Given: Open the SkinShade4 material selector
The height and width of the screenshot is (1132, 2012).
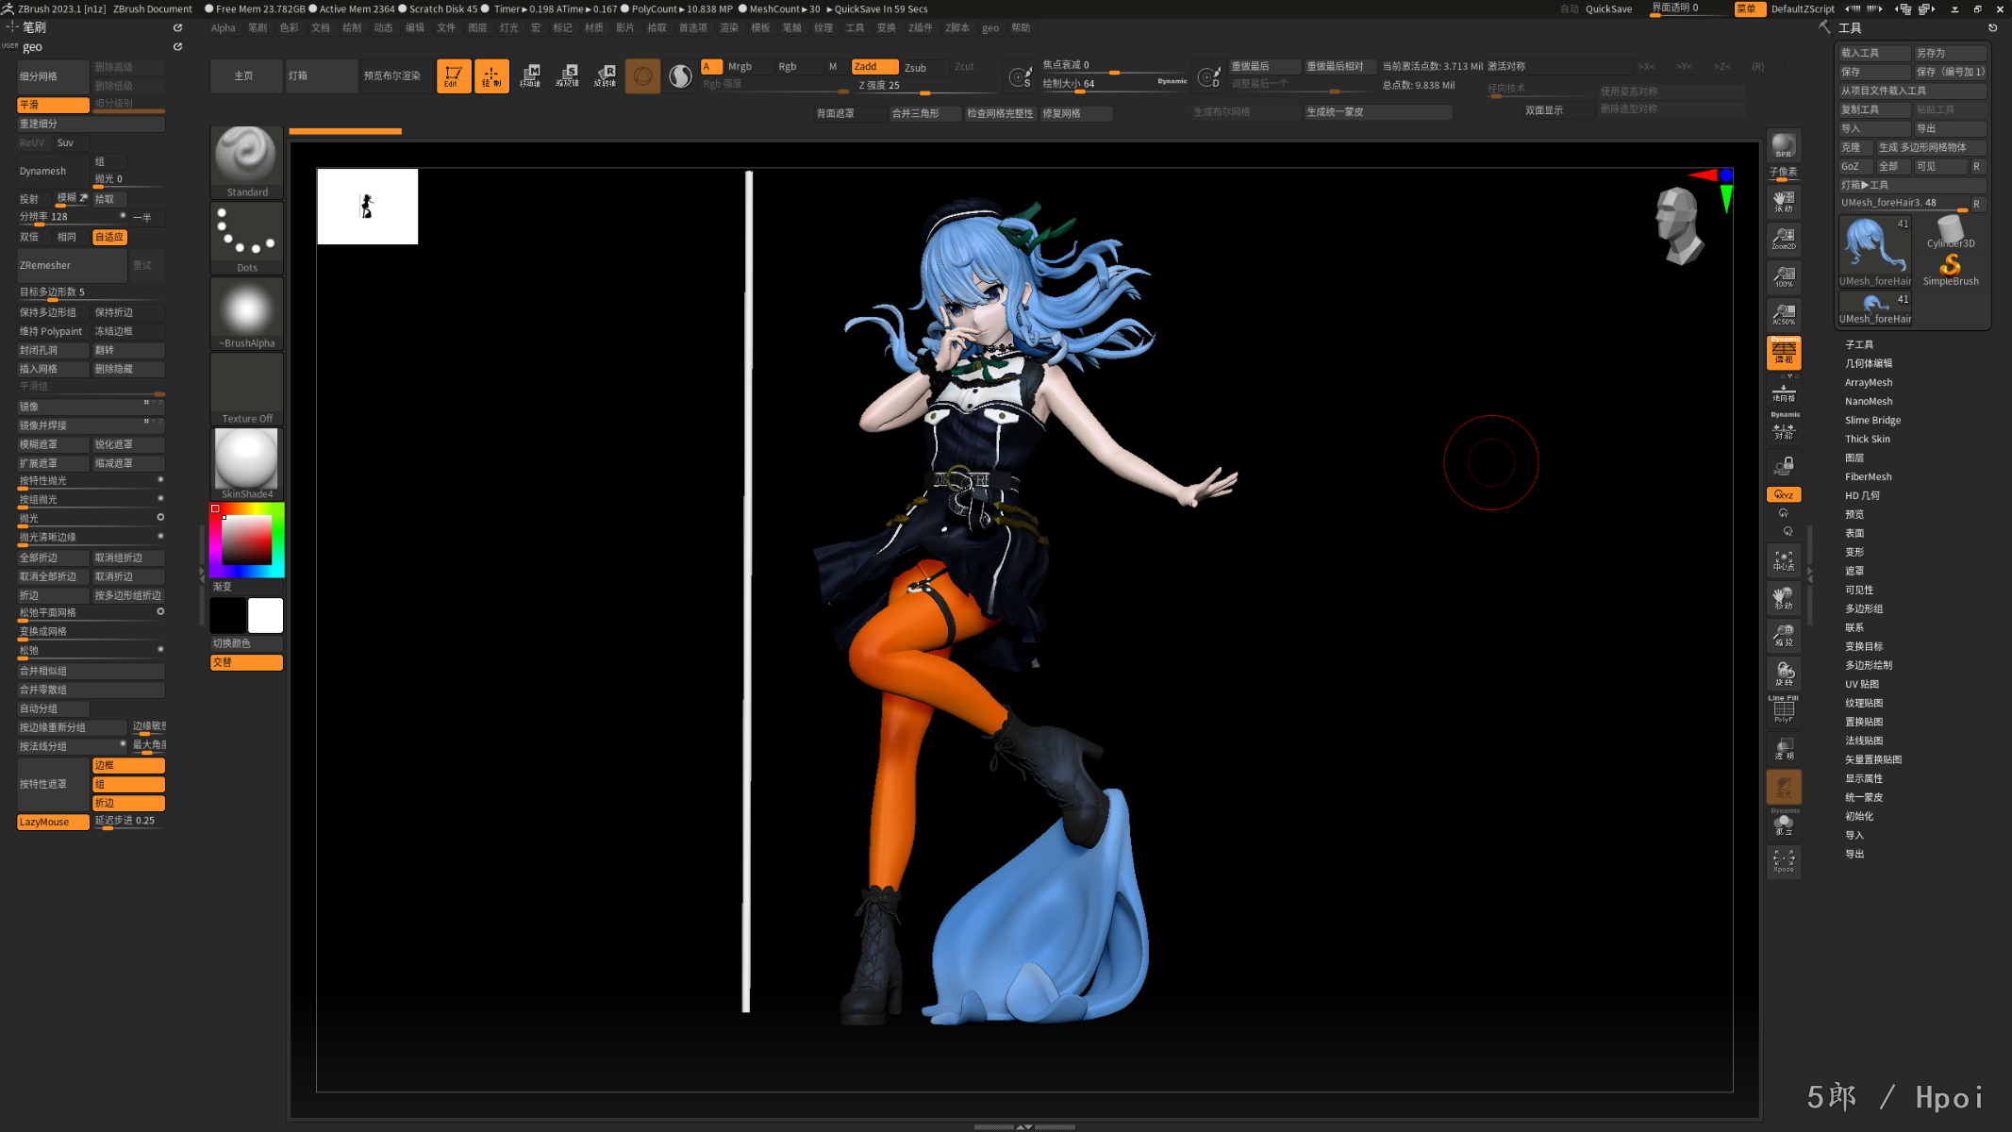Looking at the screenshot, I should coord(246,464).
